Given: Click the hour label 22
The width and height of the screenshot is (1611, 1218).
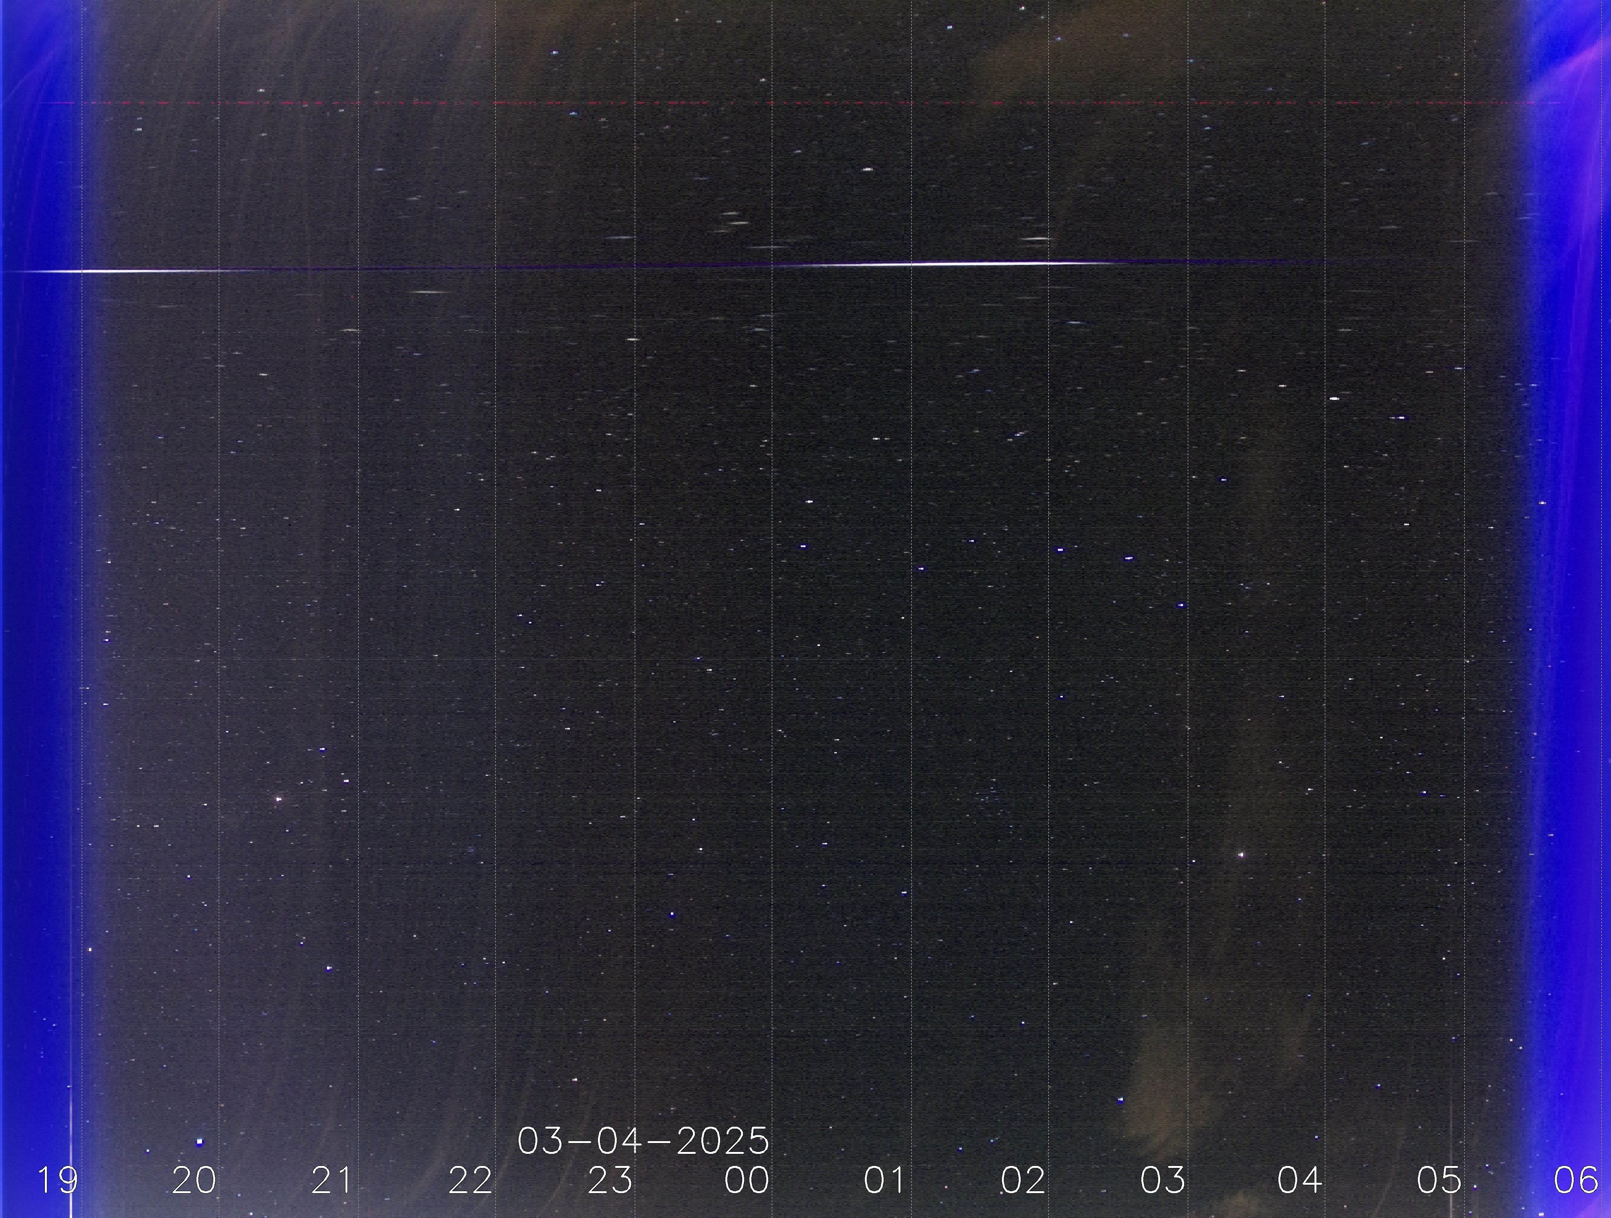Looking at the screenshot, I should point(470,1180).
